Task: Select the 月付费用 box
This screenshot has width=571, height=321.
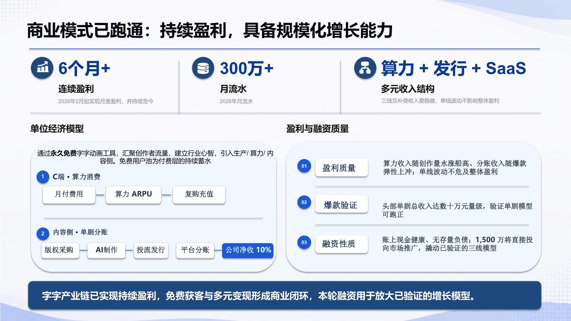Action: pos(69,195)
